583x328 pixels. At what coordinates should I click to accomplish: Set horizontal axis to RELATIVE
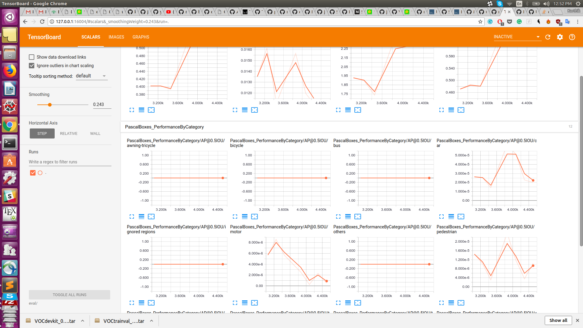(x=69, y=134)
